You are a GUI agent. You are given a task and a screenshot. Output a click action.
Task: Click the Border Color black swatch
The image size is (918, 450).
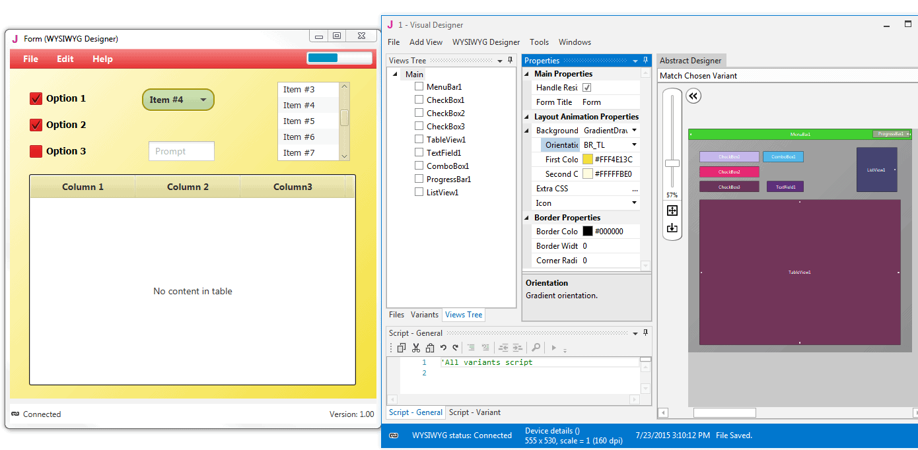click(588, 232)
